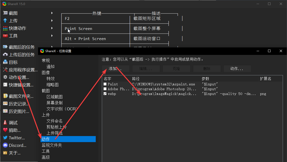Click the blue upload arrow icon
Screen dimensions: 287x162
pos(5,21)
